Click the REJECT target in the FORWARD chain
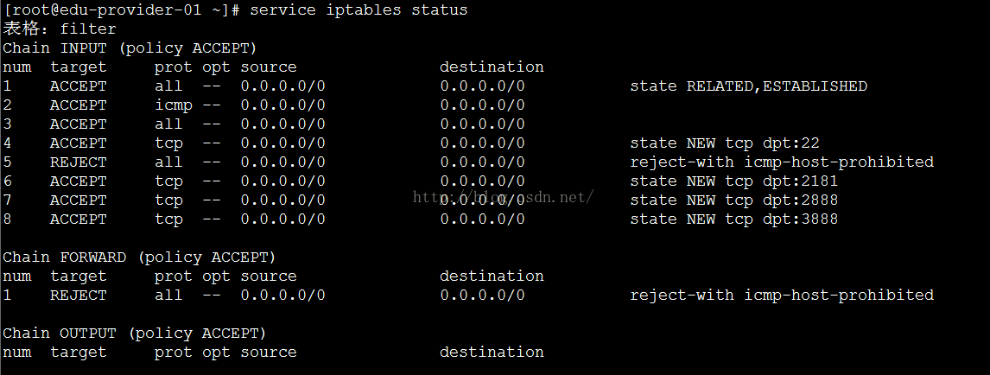Screen dimensions: 990x375 (x=78, y=296)
